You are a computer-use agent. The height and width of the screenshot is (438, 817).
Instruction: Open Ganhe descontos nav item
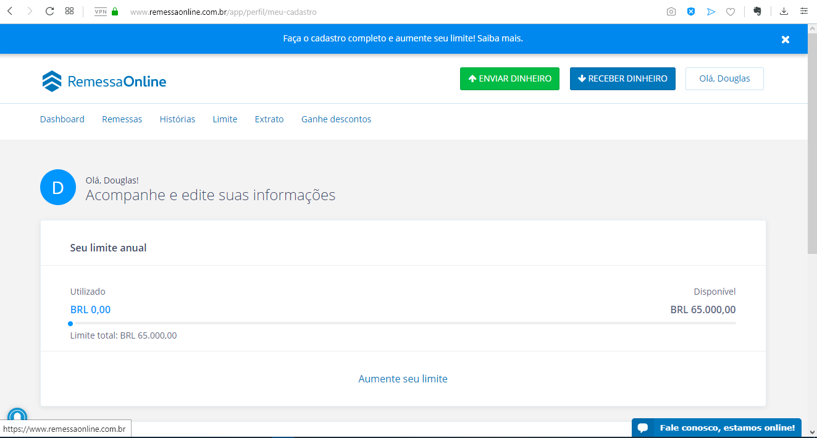click(x=336, y=119)
